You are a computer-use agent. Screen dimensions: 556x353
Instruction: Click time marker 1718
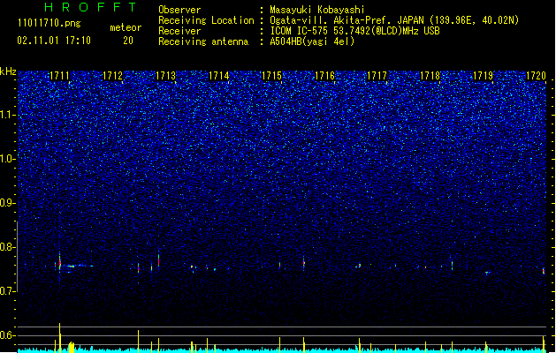click(x=430, y=76)
